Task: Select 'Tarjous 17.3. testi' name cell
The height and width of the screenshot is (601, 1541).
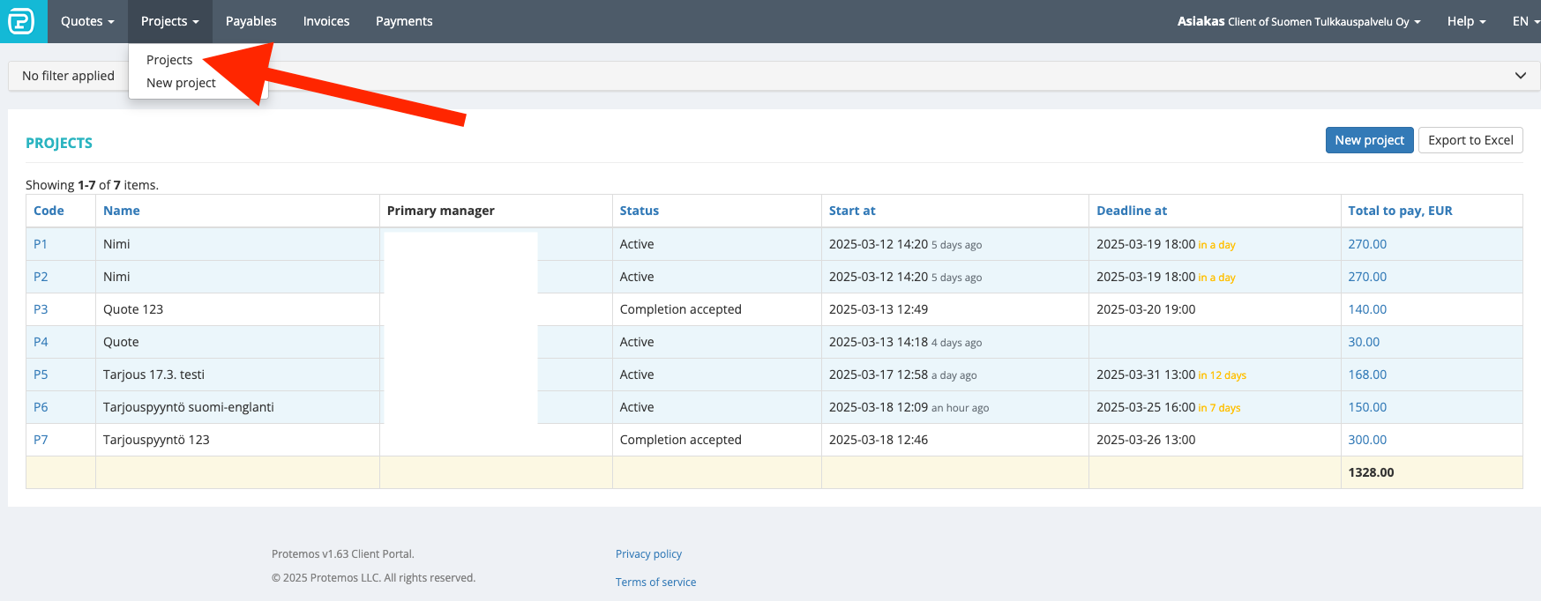Action: click(237, 375)
